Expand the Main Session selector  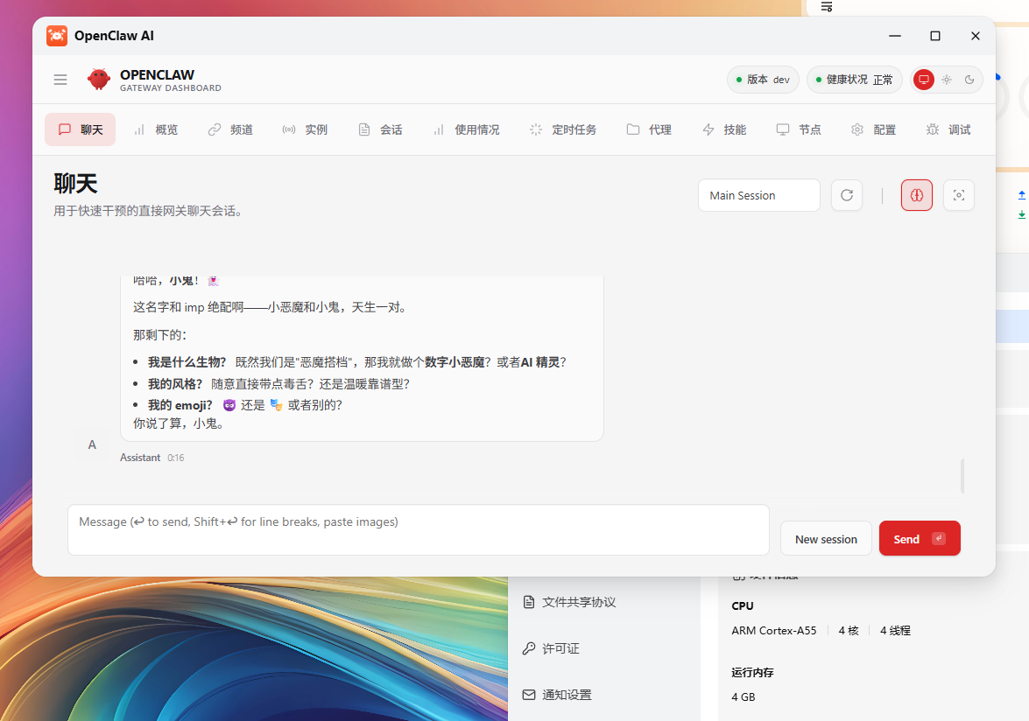758,195
